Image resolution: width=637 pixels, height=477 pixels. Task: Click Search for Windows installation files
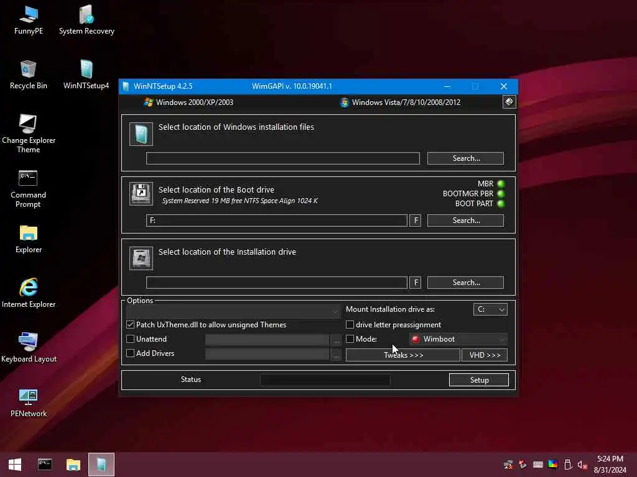point(465,158)
